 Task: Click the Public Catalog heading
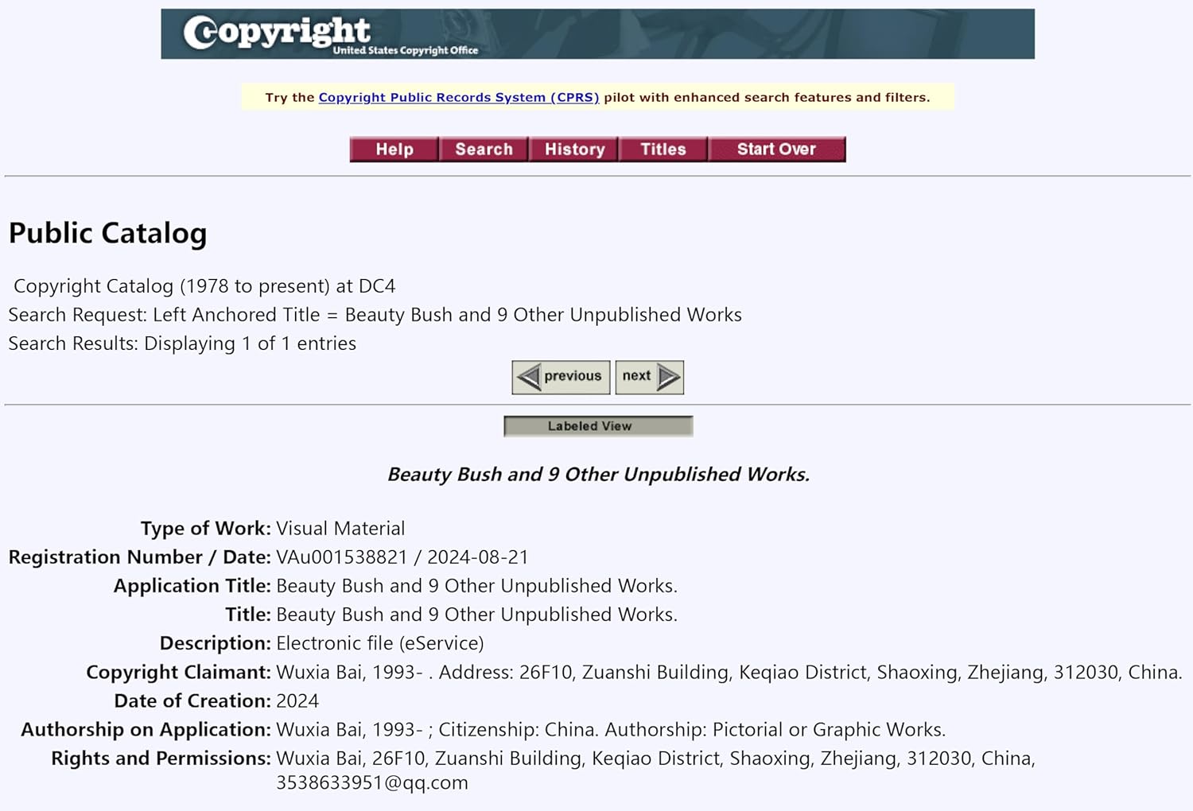[x=108, y=233]
